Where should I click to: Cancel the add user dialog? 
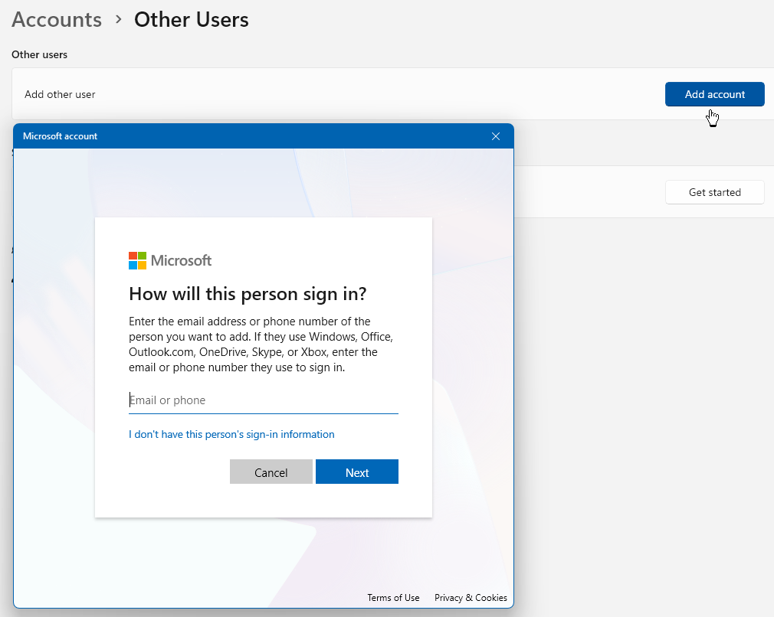271,472
